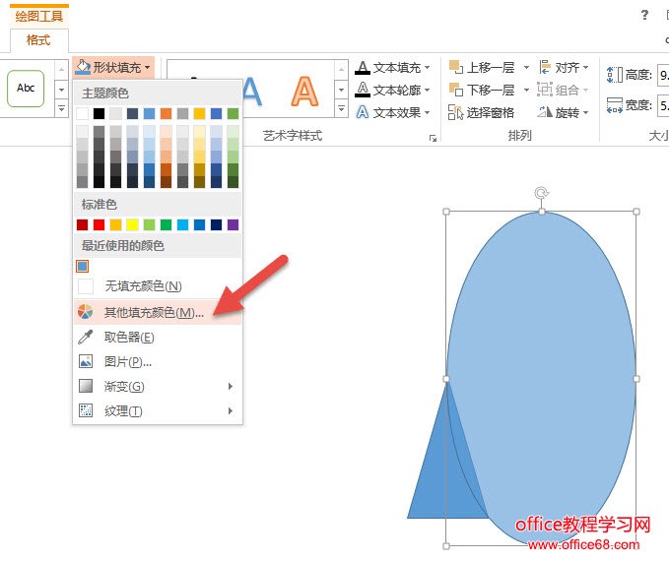This screenshot has height=561, width=669.
Task: Click the gradient square icon
Action: (86, 386)
